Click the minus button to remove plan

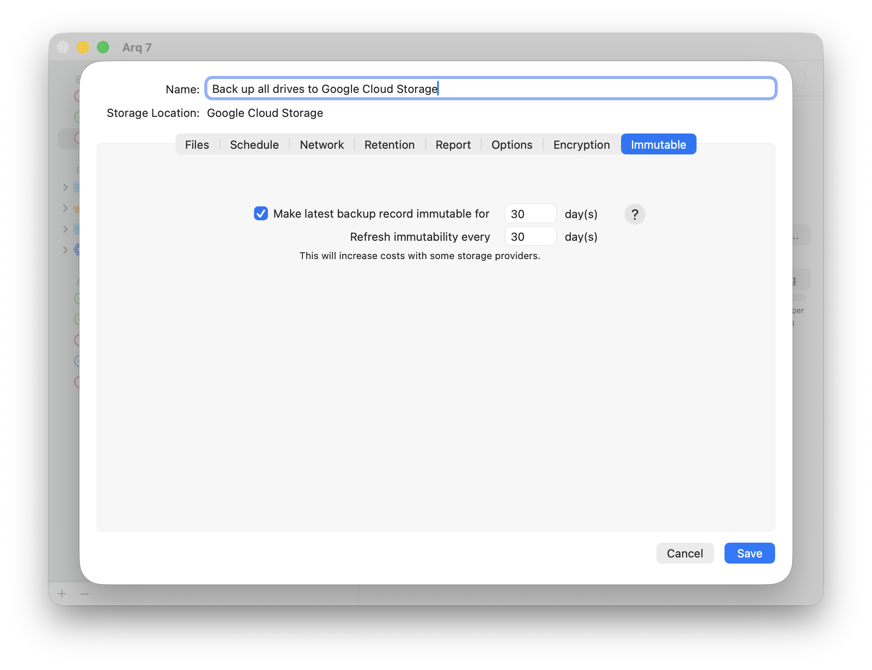pyautogui.click(x=84, y=594)
